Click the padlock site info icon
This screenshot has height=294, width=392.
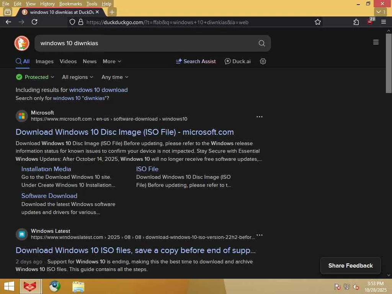pos(81,22)
